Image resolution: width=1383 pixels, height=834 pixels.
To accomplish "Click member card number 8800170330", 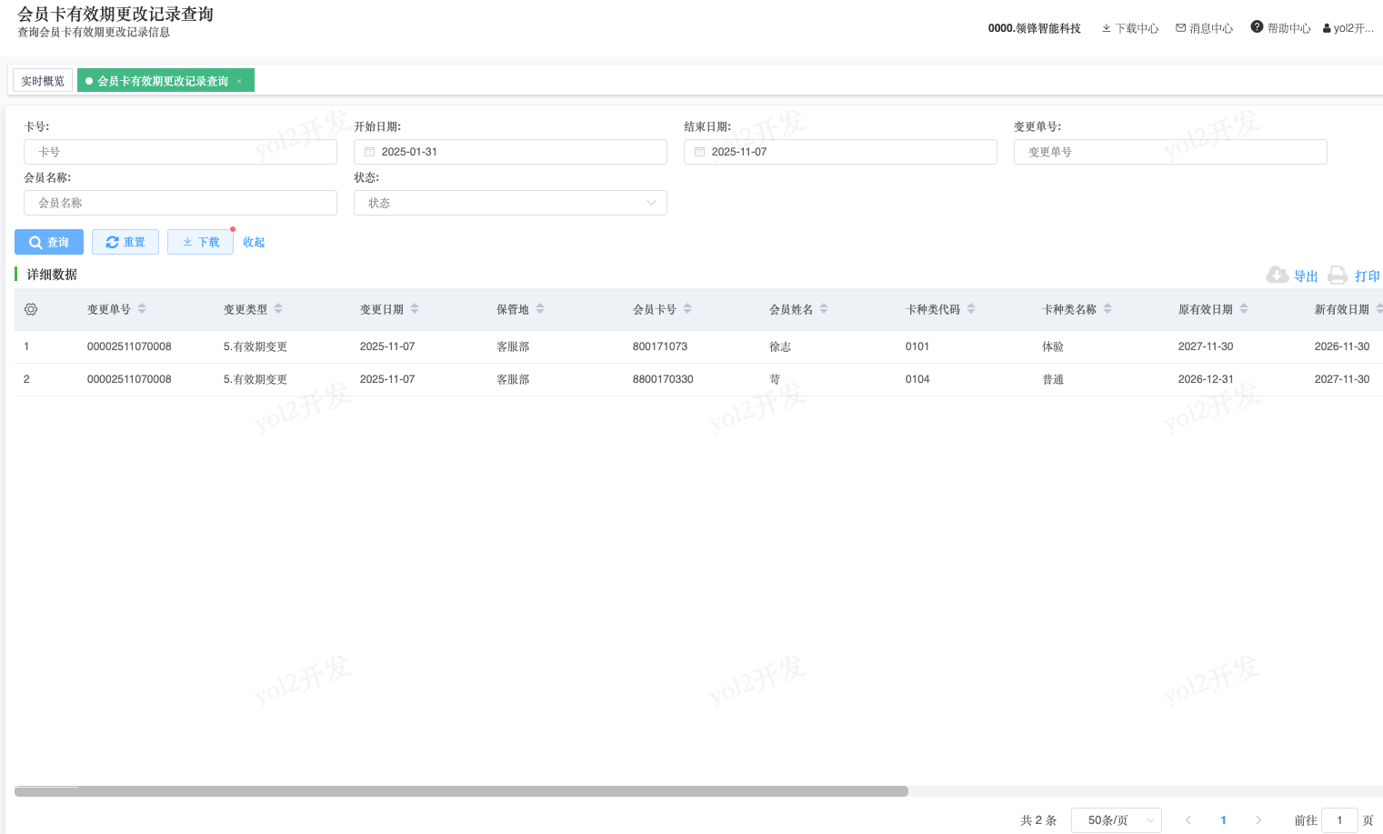I will click(x=663, y=379).
